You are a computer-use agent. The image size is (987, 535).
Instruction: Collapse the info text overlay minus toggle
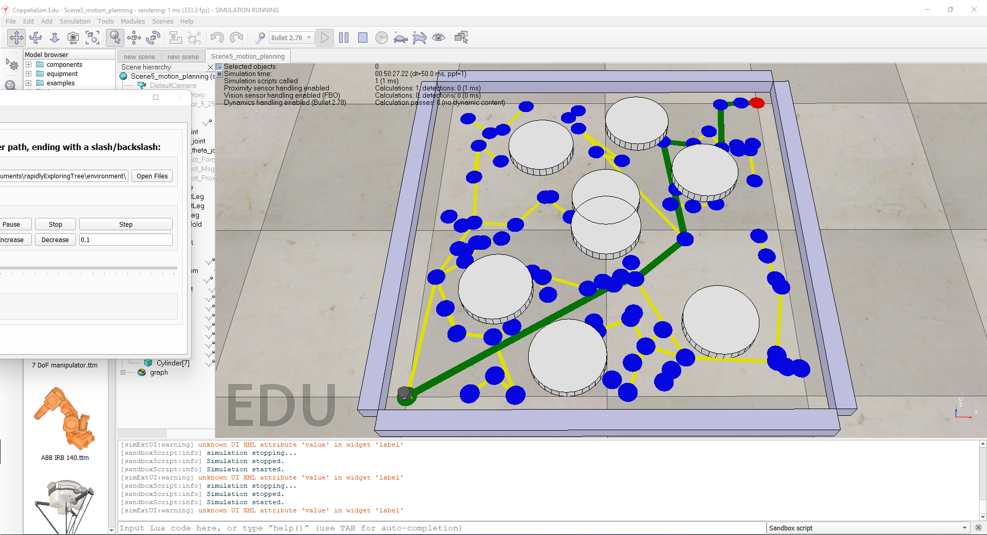[219, 67]
